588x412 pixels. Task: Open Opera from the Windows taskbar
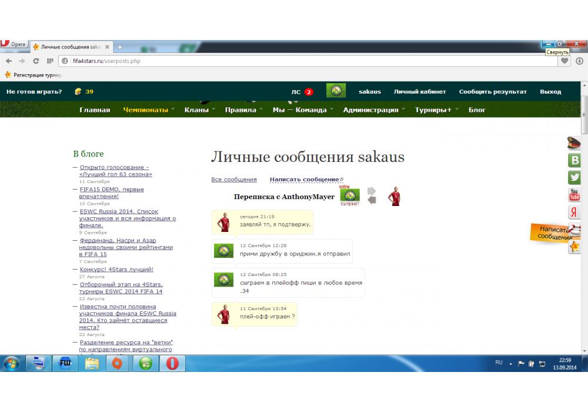coord(172,364)
